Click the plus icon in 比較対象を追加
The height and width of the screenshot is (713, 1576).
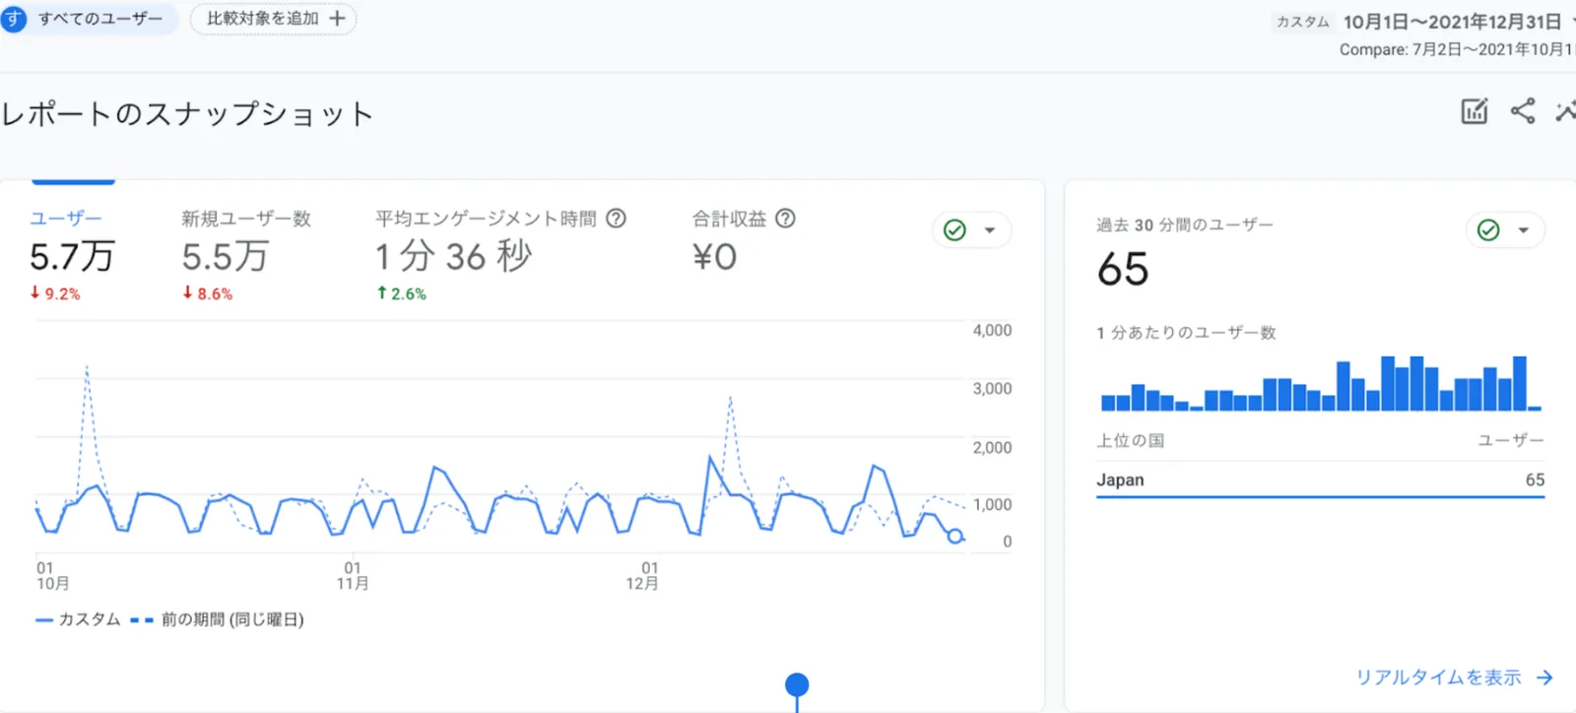[x=337, y=19]
